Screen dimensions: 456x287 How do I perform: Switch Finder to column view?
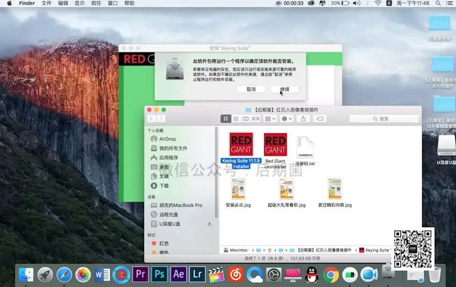246,119
